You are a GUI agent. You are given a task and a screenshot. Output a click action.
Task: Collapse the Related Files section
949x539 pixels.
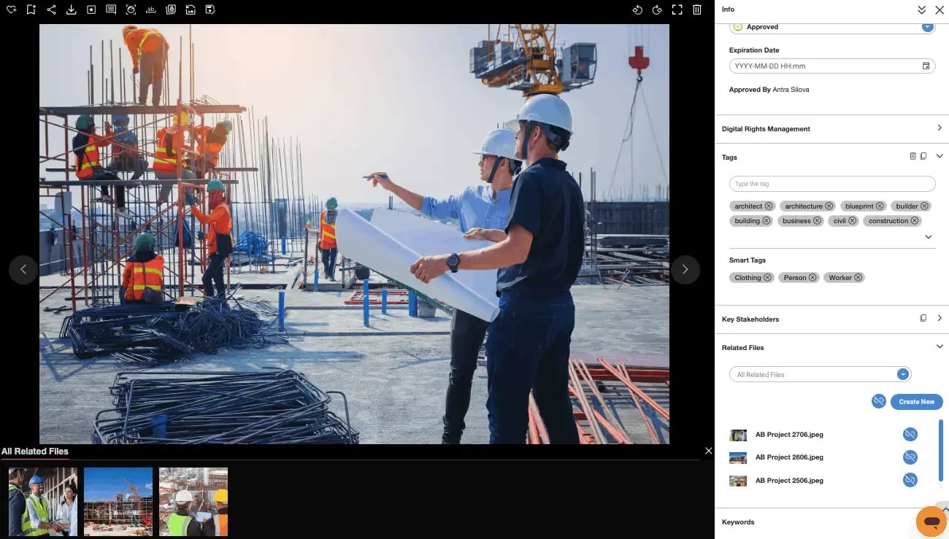[940, 346]
